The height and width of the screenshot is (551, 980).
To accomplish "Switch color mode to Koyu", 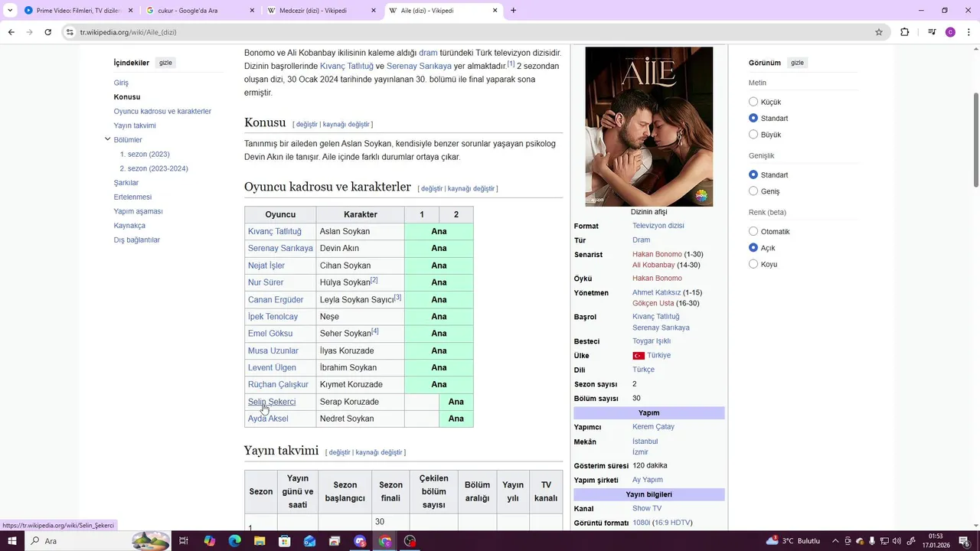I will 753,264.
